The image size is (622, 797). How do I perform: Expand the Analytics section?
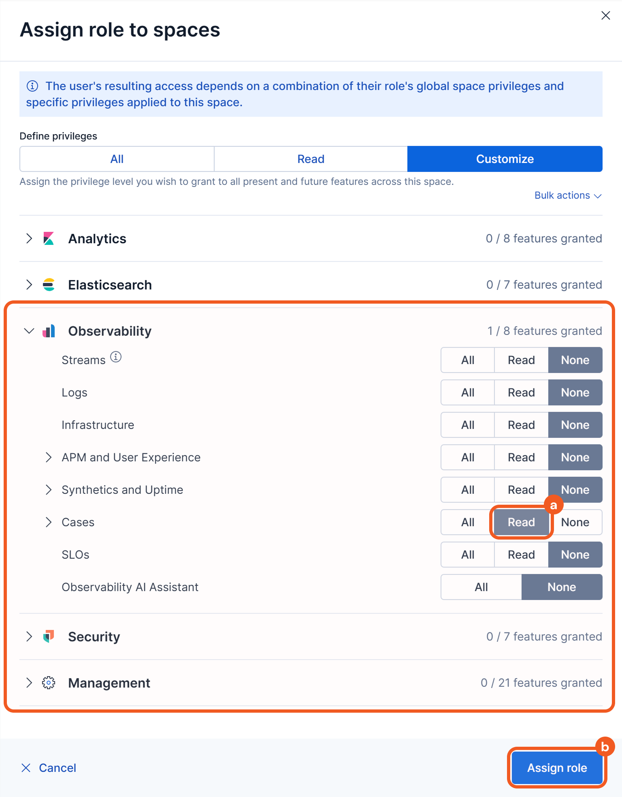pyautogui.click(x=29, y=238)
